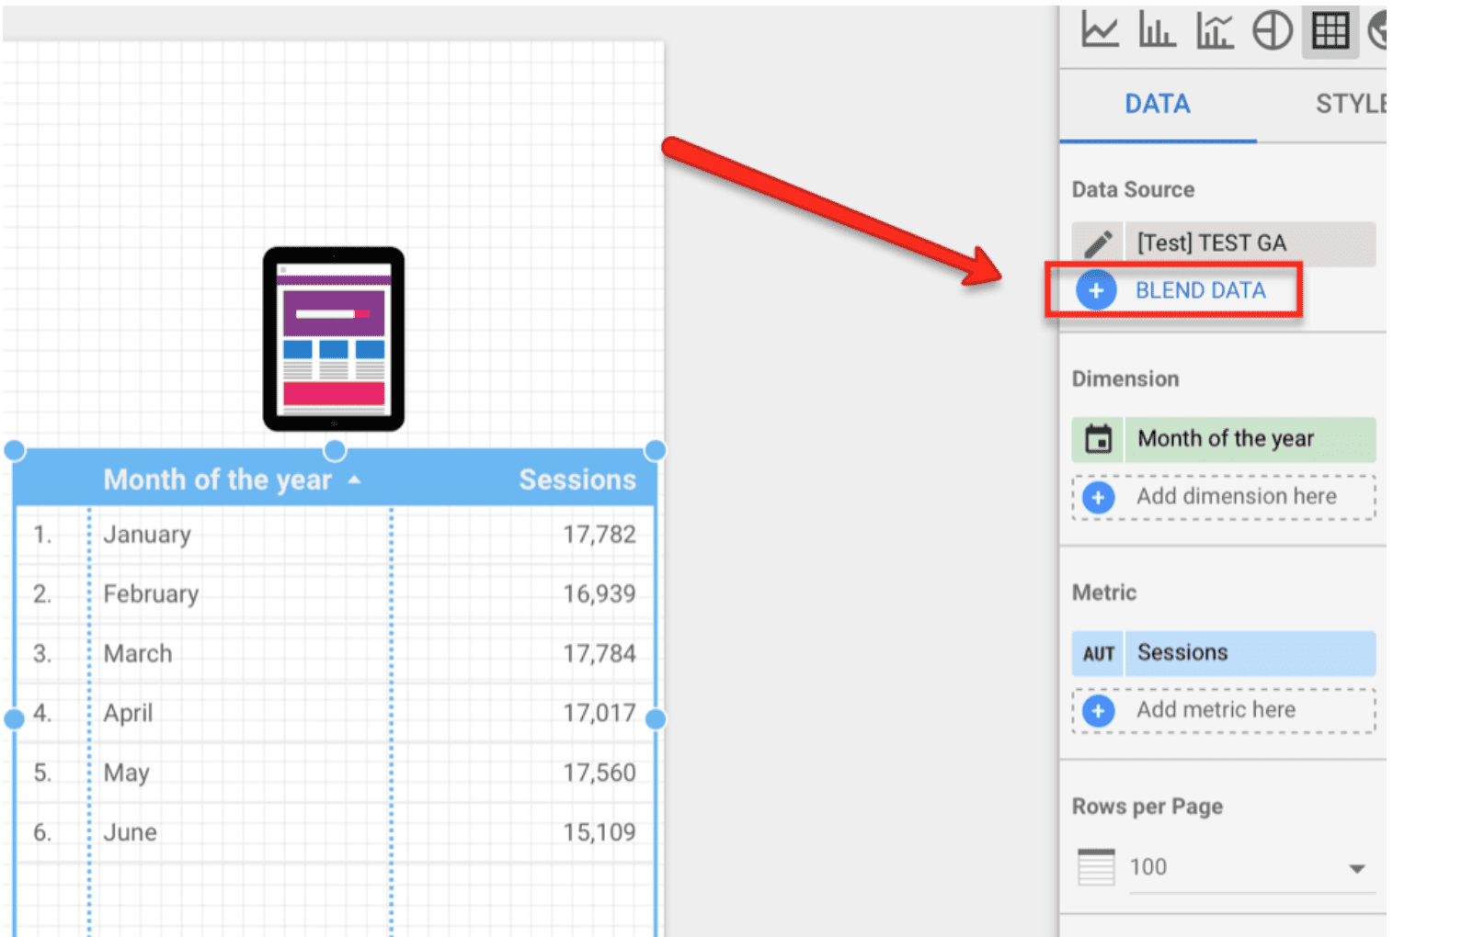Pick the pie chart type icon
1473x937 pixels.
(1272, 30)
